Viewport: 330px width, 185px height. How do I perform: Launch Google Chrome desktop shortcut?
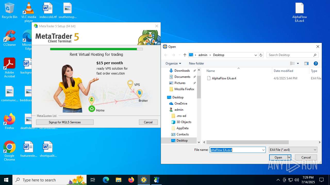(x=10, y=151)
